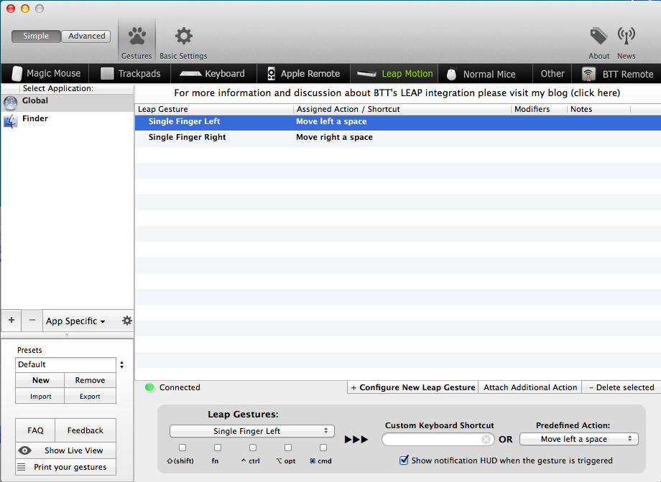Open the News antenna icon
Viewport: 661px width, 482px height.
click(x=627, y=37)
